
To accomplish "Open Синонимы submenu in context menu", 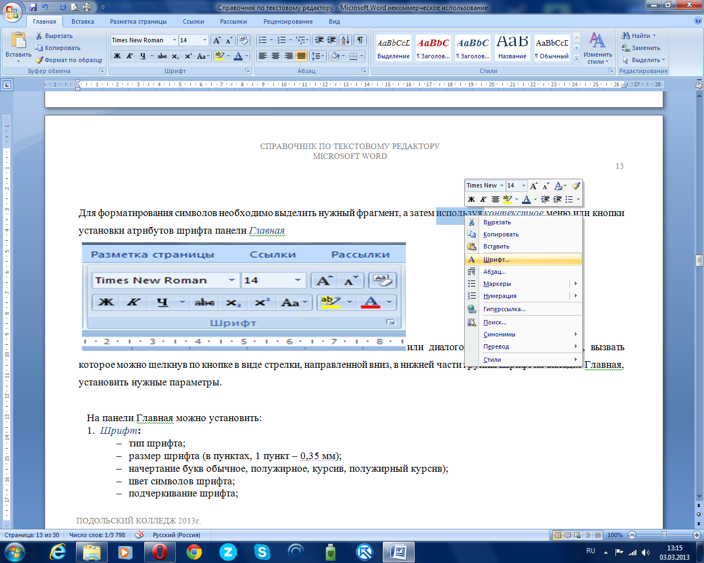I will point(524,334).
